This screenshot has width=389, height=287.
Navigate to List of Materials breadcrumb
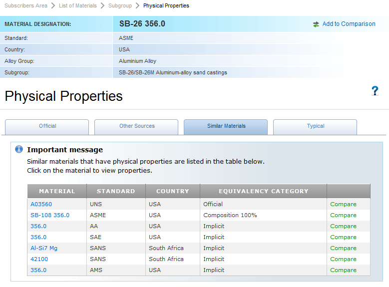pos(77,5)
